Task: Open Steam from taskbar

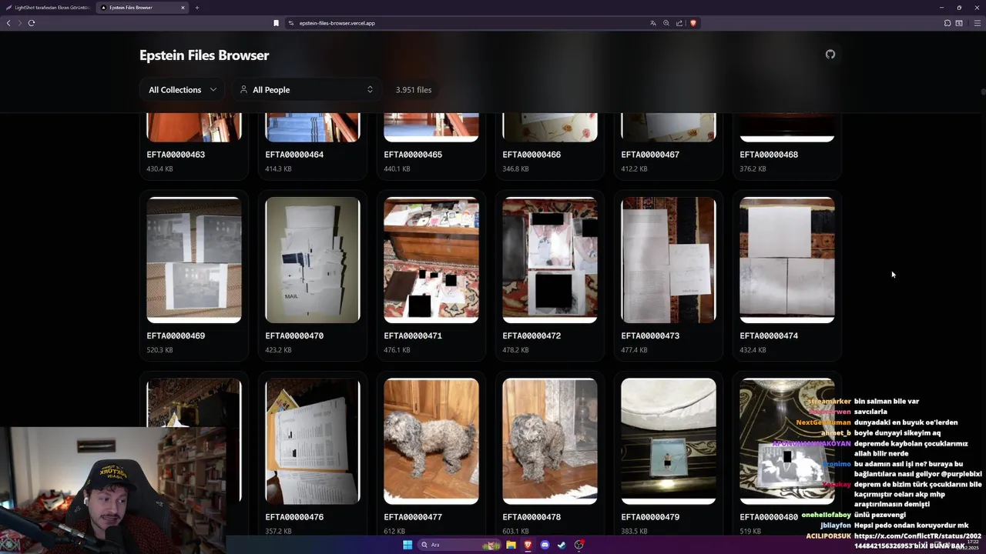Action: click(562, 545)
